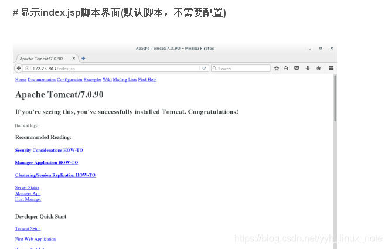Open Clustering/Session Replication HOW-TO link
The height and width of the screenshot is (249, 388).
click(55, 175)
